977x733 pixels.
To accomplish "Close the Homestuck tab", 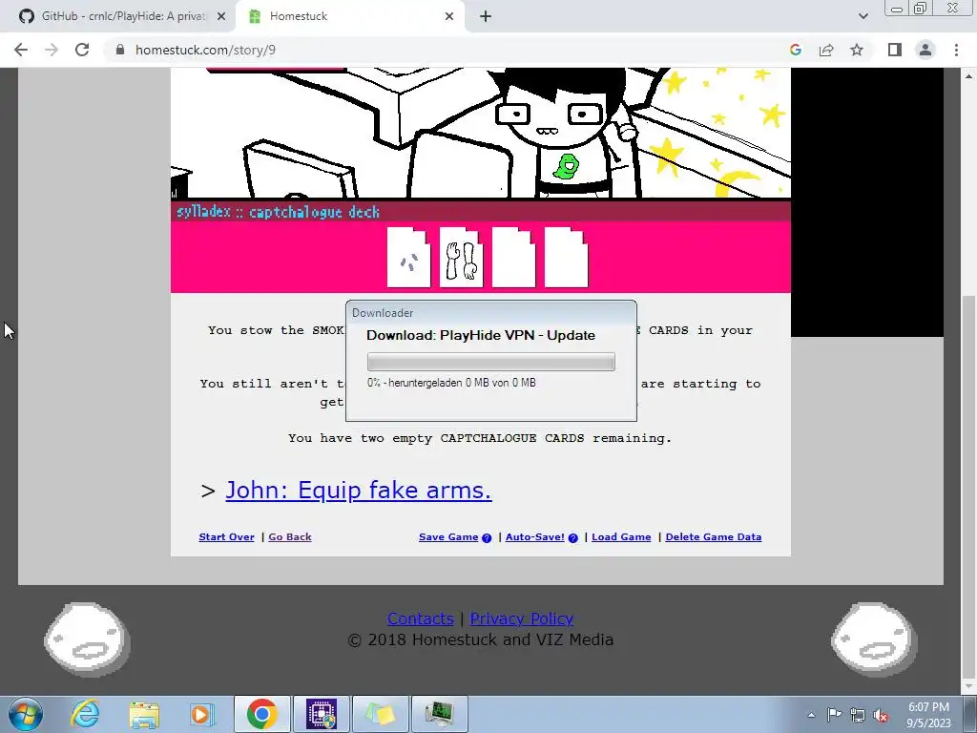I will click(x=449, y=16).
